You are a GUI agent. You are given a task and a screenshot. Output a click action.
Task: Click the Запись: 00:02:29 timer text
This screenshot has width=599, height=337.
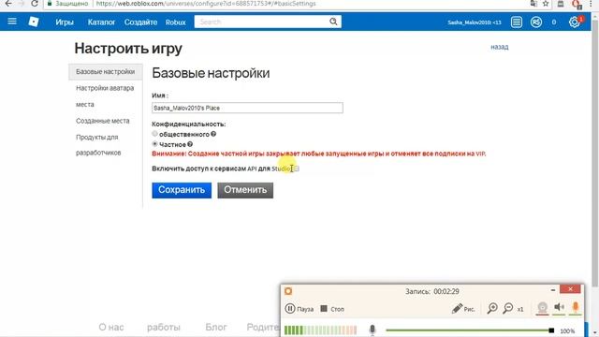(432, 291)
